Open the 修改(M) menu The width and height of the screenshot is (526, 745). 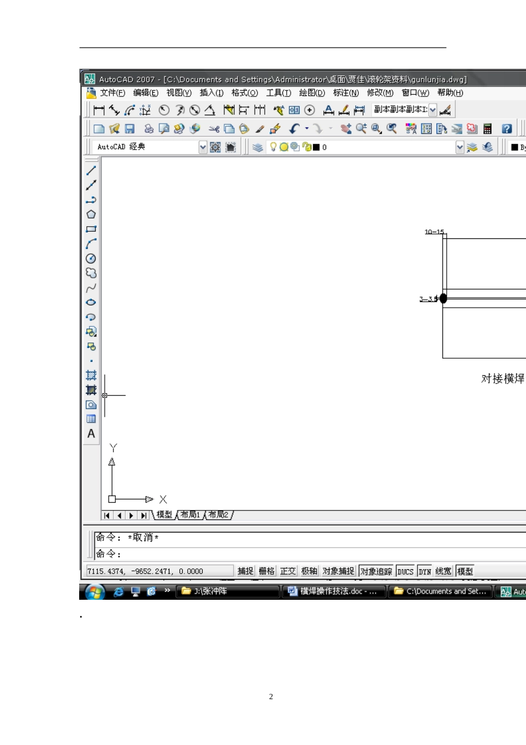[380, 93]
